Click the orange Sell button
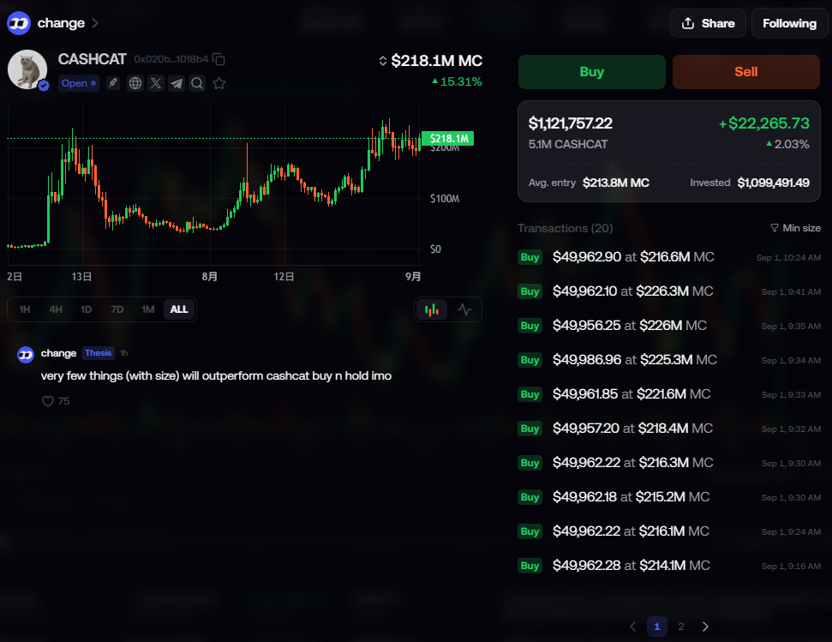The height and width of the screenshot is (642, 832). [x=746, y=72]
